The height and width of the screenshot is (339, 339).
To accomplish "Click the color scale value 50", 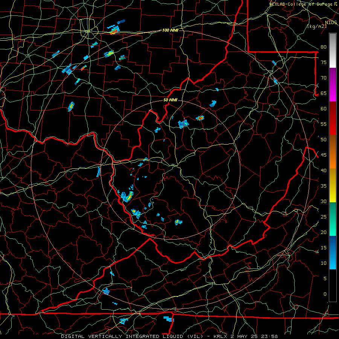I will 324,140.
